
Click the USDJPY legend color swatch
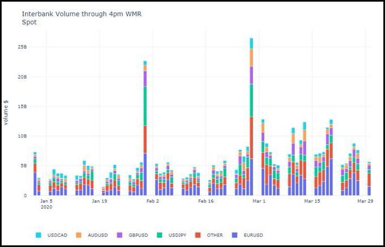[159, 235]
